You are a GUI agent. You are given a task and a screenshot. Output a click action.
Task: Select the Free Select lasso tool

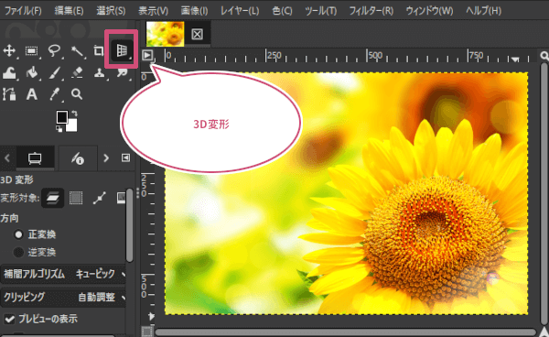[x=54, y=51]
